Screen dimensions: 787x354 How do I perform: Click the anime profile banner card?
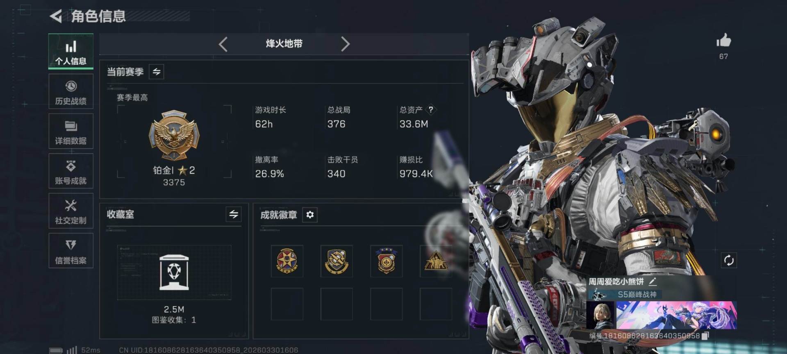[677, 315]
